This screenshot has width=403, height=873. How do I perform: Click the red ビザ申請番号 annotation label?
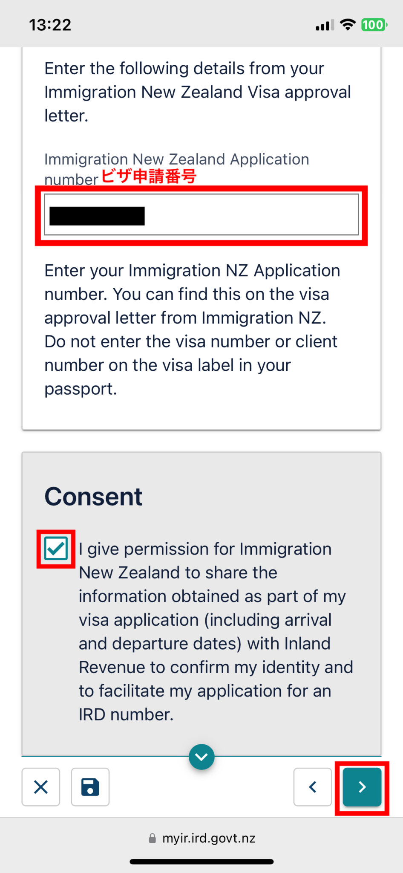click(149, 176)
